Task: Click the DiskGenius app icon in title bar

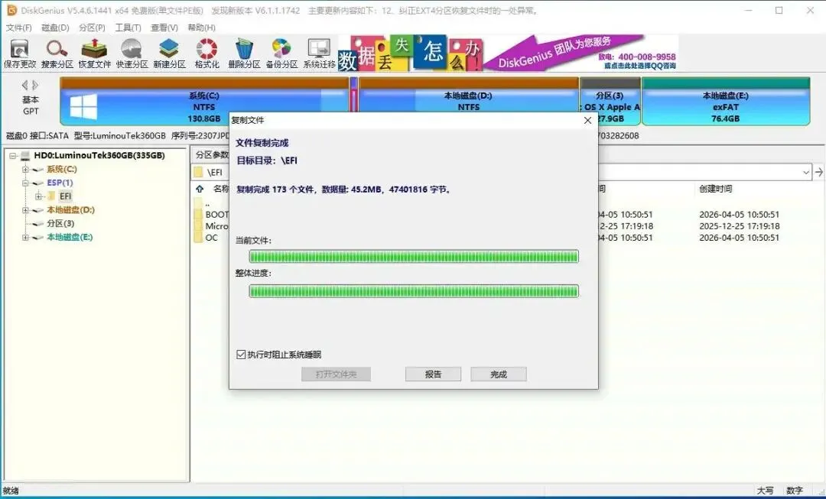Action: coord(11,10)
